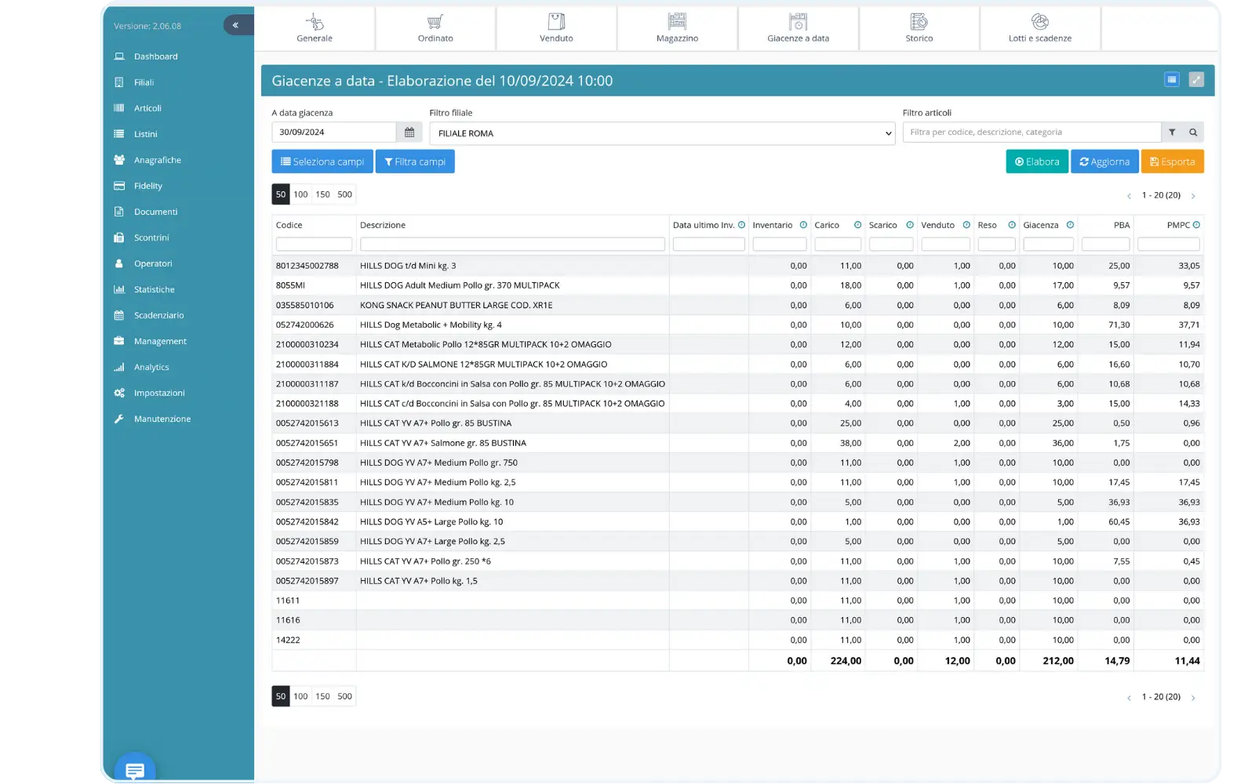Click the A data giacenza date field
This screenshot has height=784, width=1255.
(334, 132)
